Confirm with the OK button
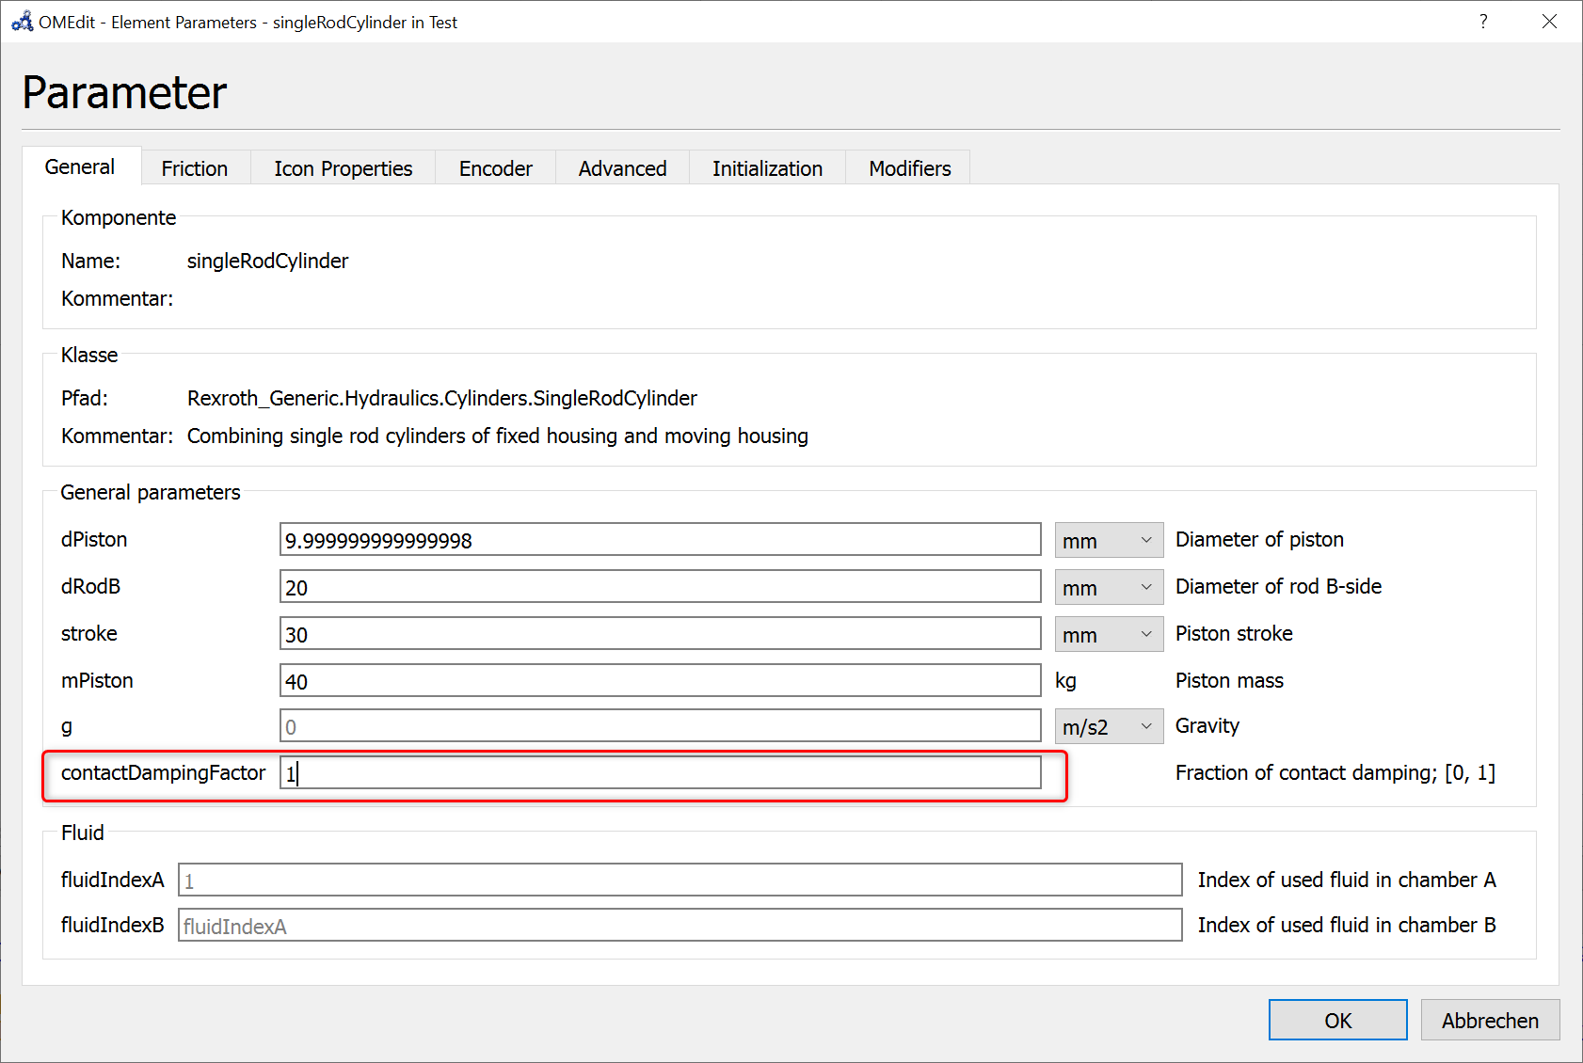Viewport: 1583px width, 1063px height. 1337,1020
